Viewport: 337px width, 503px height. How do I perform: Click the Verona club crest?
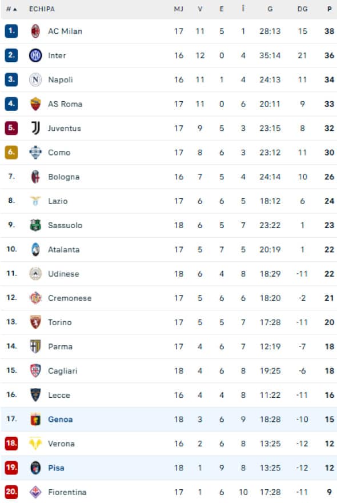tap(37, 443)
